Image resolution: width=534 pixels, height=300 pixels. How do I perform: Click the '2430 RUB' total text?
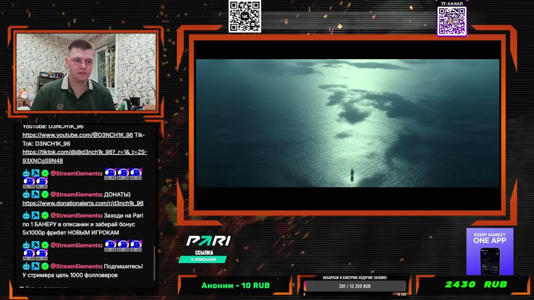(476, 285)
